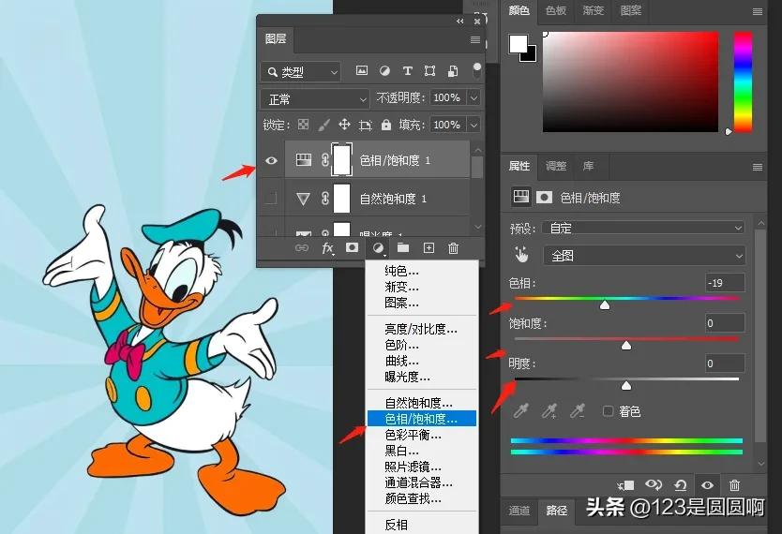Click the type layer filter icon
782x534 pixels.
pyautogui.click(x=408, y=71)
